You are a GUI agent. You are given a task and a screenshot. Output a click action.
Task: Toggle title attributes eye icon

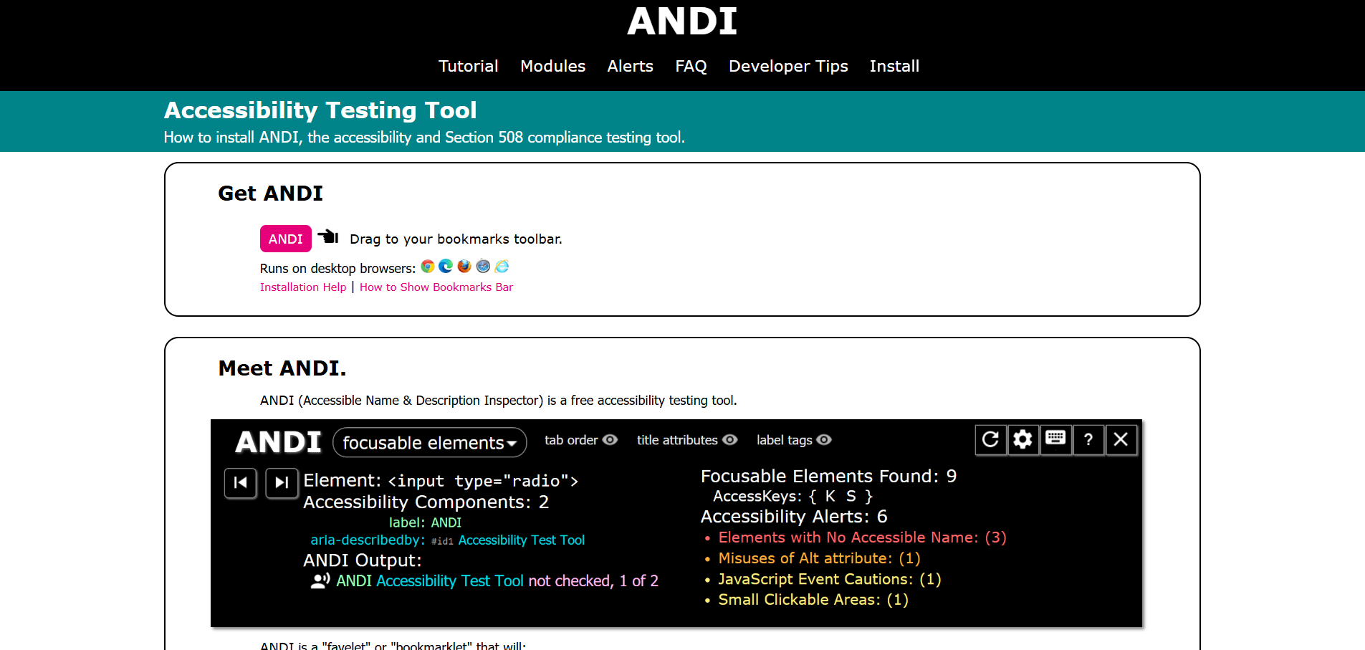730,440
